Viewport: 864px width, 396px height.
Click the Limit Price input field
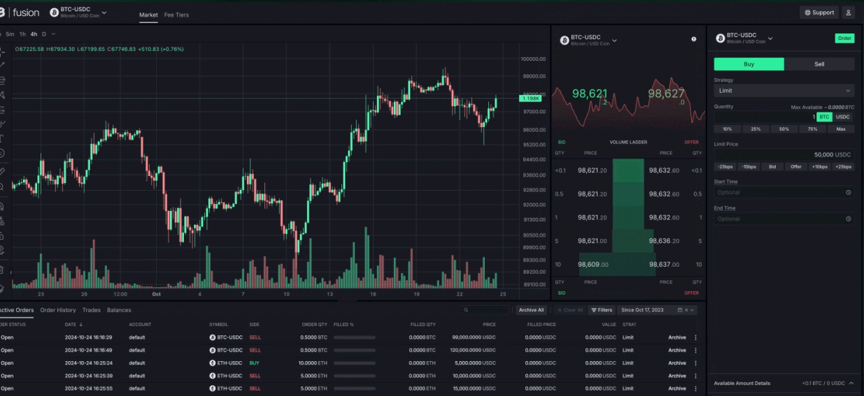pos(784,154)
